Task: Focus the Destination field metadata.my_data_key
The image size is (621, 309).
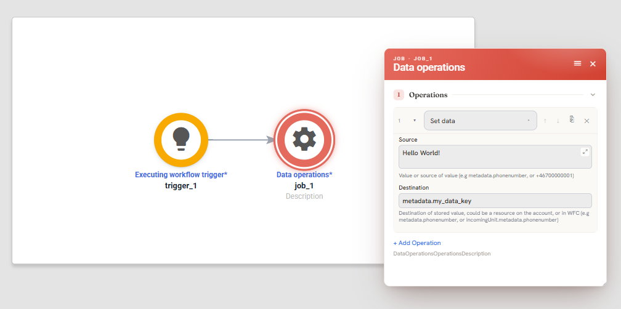Action: 495,201
